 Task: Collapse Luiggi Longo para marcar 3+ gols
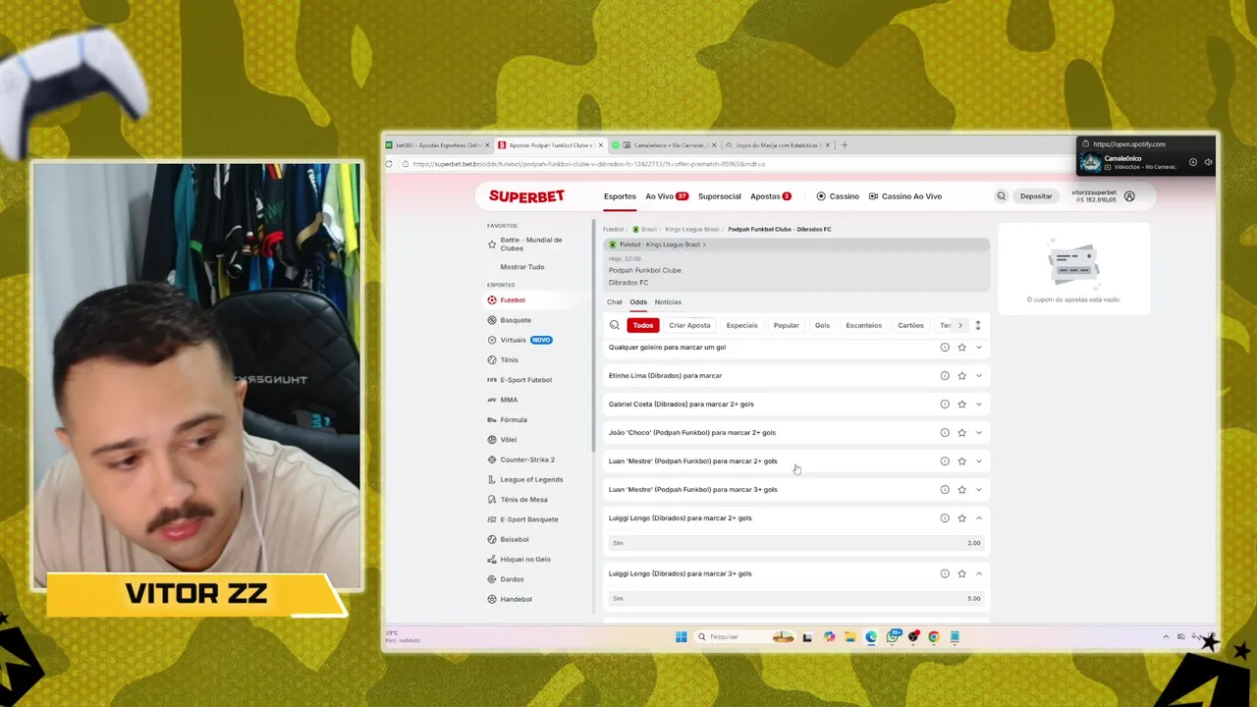click(978, 573)
